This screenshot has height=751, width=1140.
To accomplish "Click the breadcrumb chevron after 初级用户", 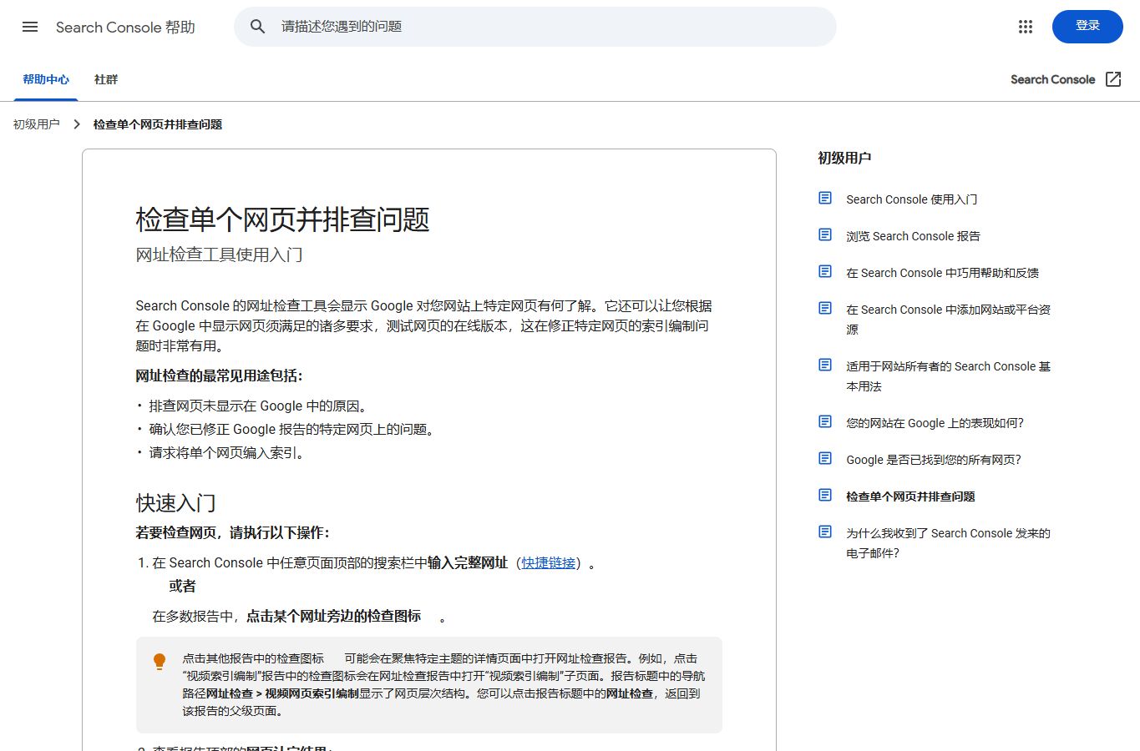I will [x=77, y=124].
